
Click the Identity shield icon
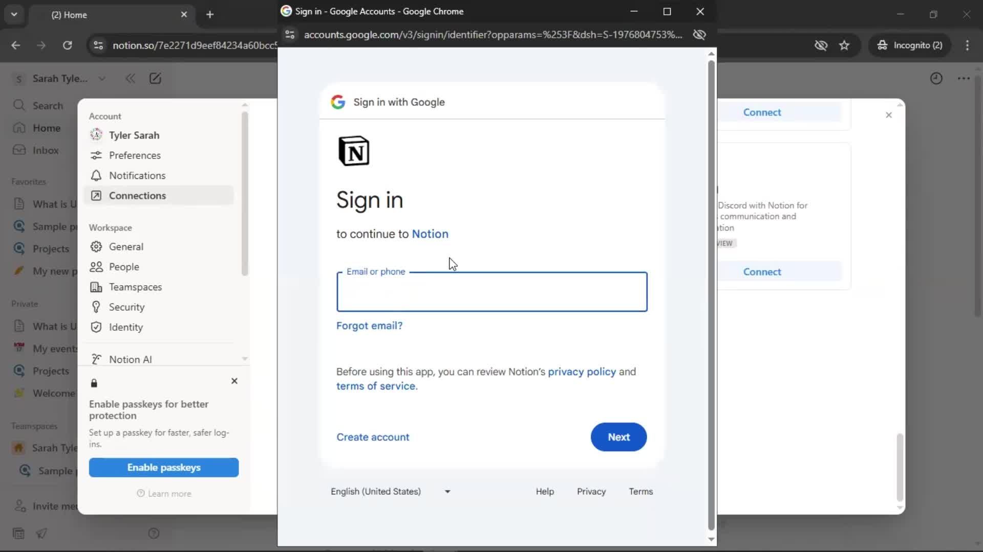pos(96,327)
